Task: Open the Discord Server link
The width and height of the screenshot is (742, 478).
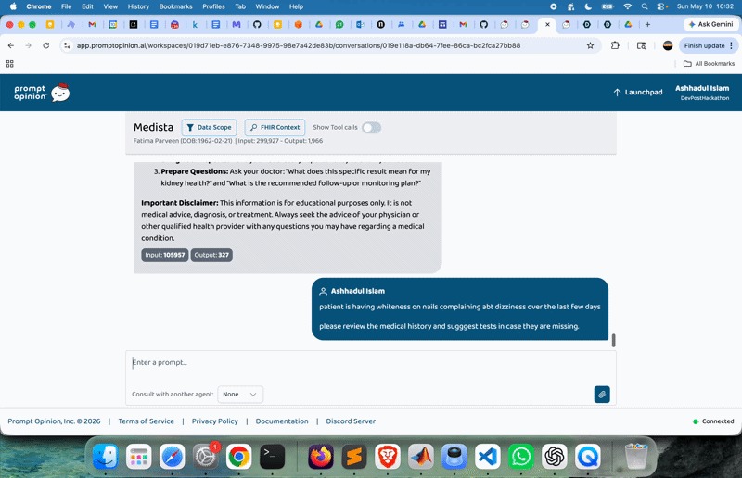Action: point(351,421)
